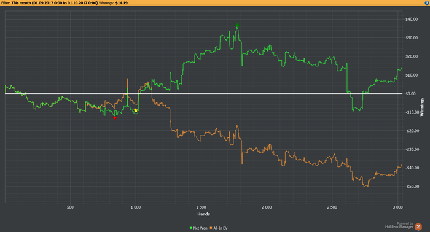Click the $40.00 y-axis label
Image resolution: width=430 pixels, height=232 pixels.
[412, 20]
